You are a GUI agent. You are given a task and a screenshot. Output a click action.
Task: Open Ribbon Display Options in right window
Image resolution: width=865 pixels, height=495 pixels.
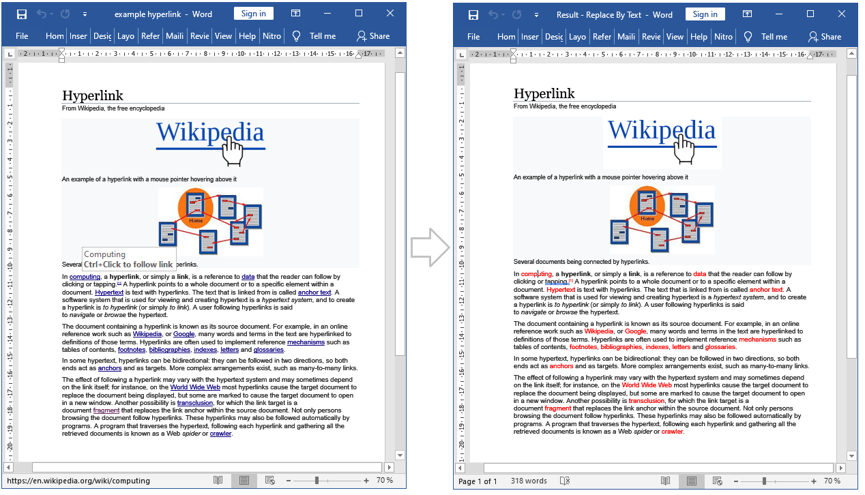click(x=748, y=14)
